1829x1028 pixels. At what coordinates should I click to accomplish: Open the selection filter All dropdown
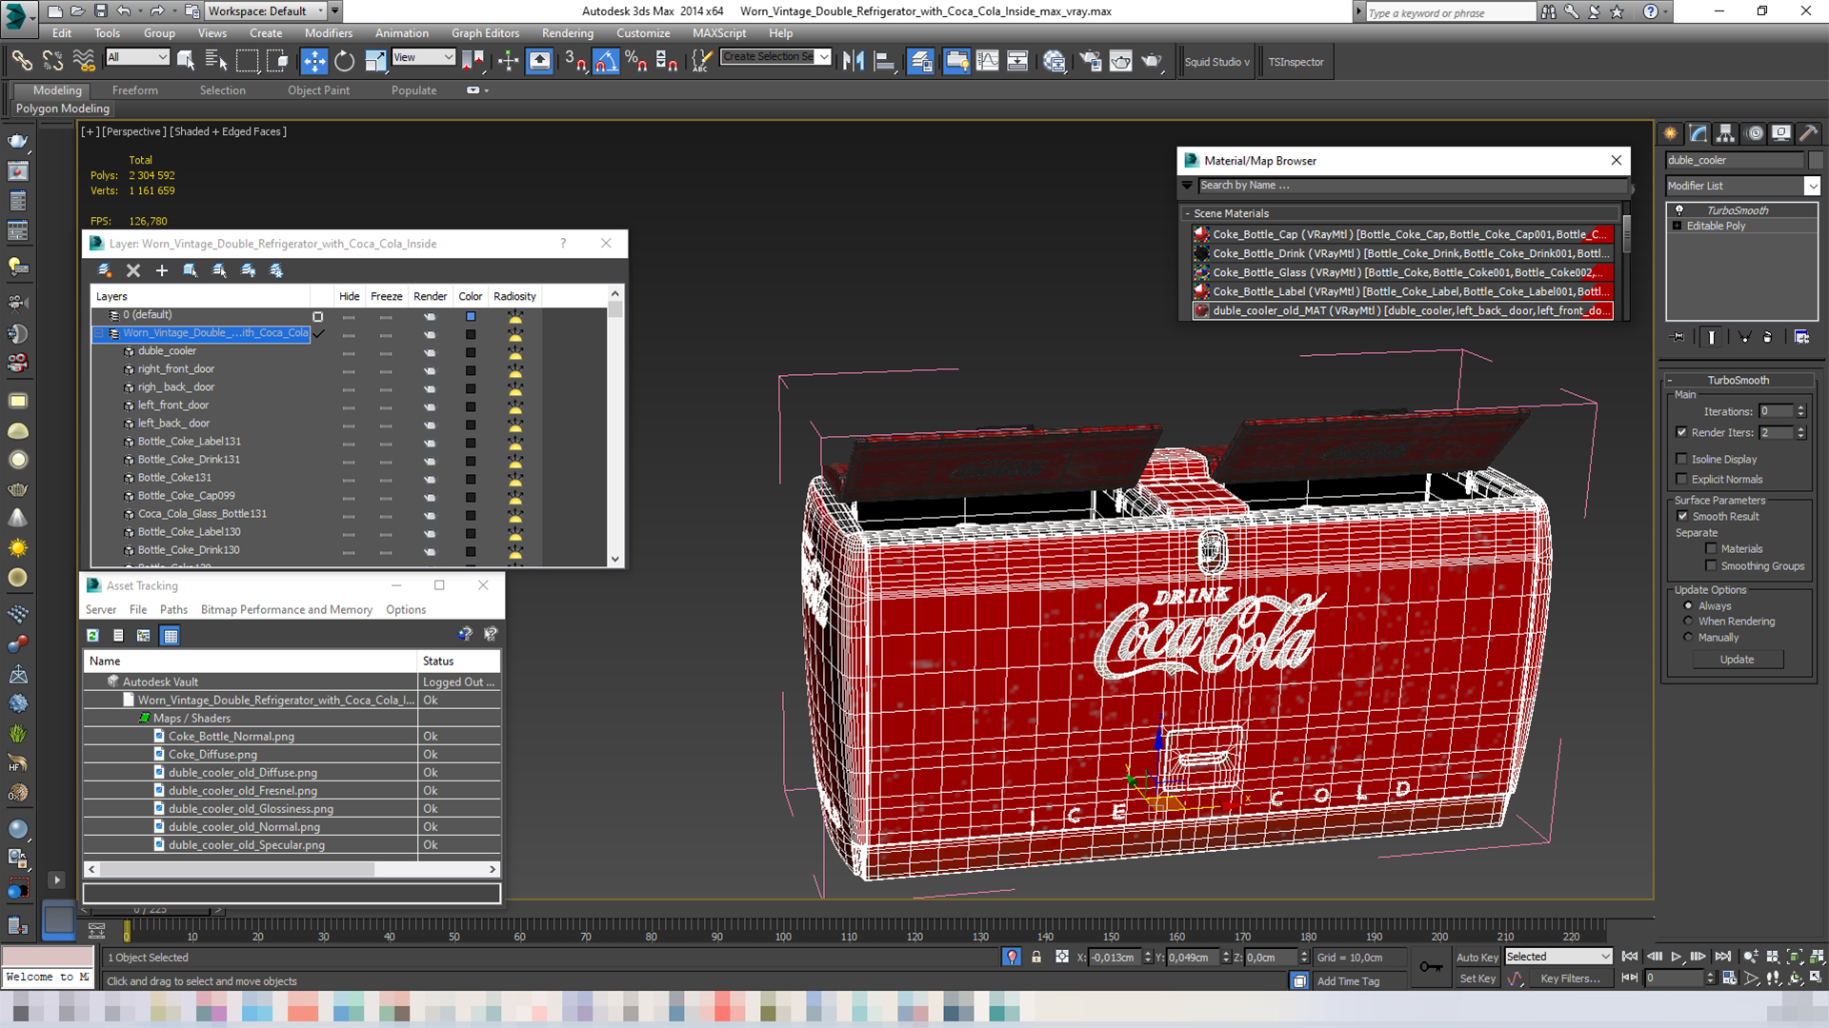pyautogui.click(x=137, y=57)
